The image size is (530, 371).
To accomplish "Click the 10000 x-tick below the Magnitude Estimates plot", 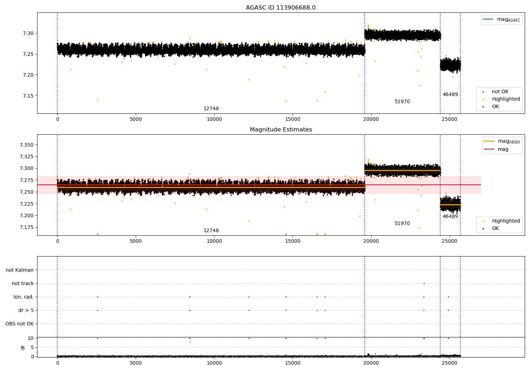I will coord(214,241).
